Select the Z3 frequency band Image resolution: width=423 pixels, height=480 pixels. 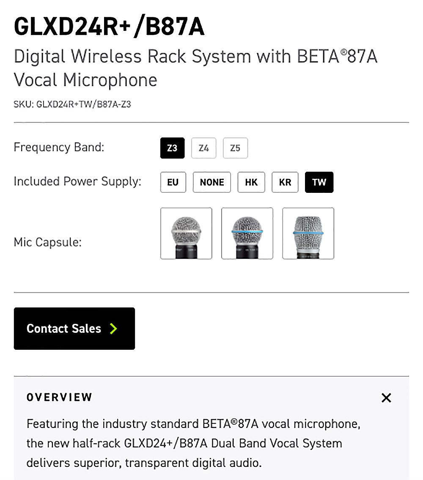(x=172, y=148)
